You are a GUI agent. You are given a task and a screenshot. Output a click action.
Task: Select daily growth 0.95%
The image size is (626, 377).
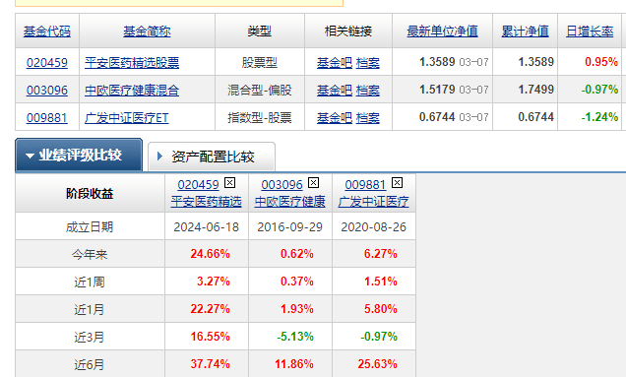point(601,62)
